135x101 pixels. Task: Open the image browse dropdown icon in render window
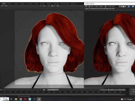click(x=106, y=6)
